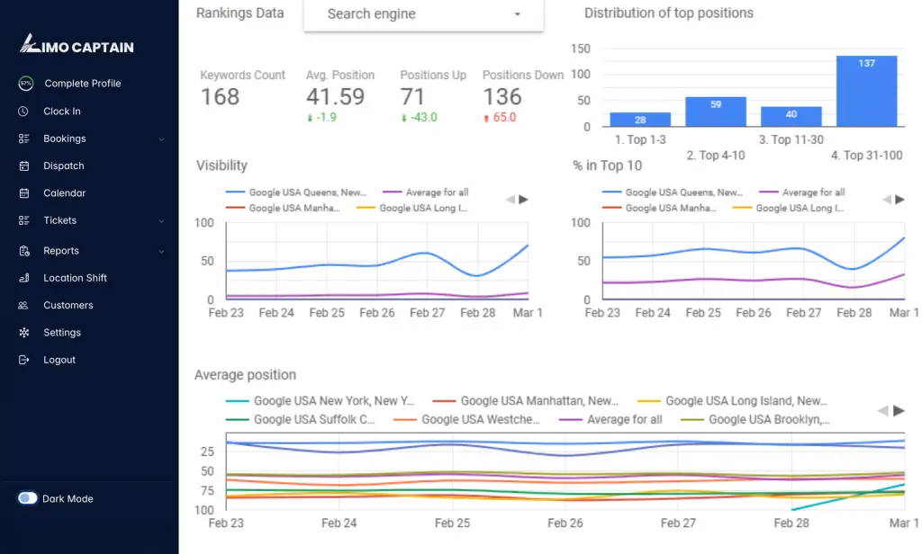The width and height of the screenshot is (922, 554).
Task: Click the Top 31-100 bar showing 137
Action: pos(866,91)
